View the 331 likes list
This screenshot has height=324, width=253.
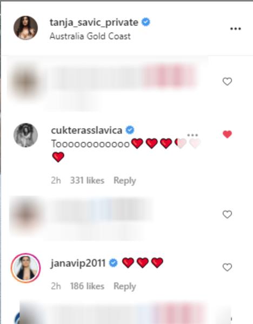tap(87, 180)
